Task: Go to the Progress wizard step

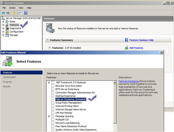Action: tap(7, 82)
